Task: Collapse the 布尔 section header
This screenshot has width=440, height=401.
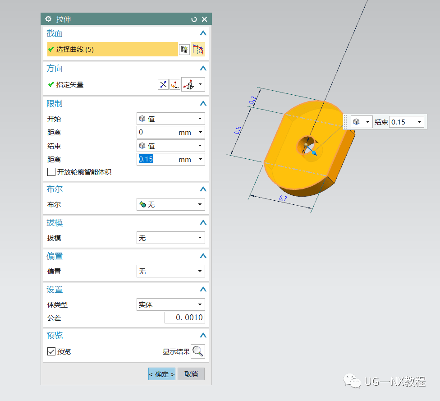Action: coord(203,189)
